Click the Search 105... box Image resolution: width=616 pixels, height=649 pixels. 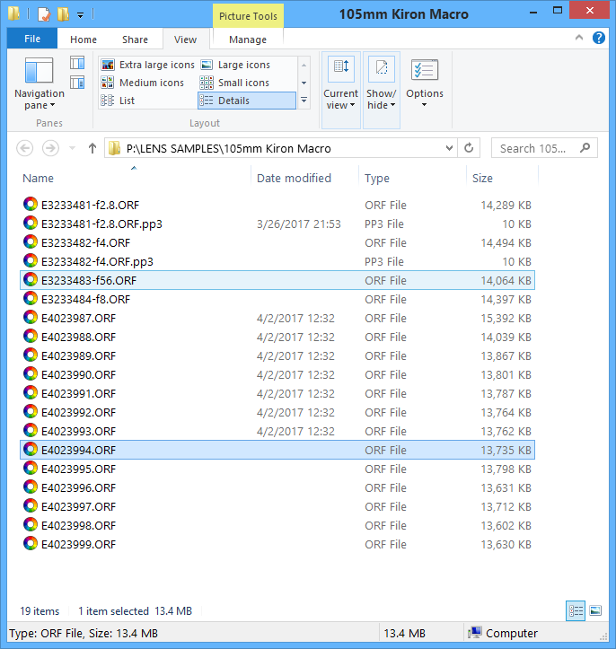[544, 148]
